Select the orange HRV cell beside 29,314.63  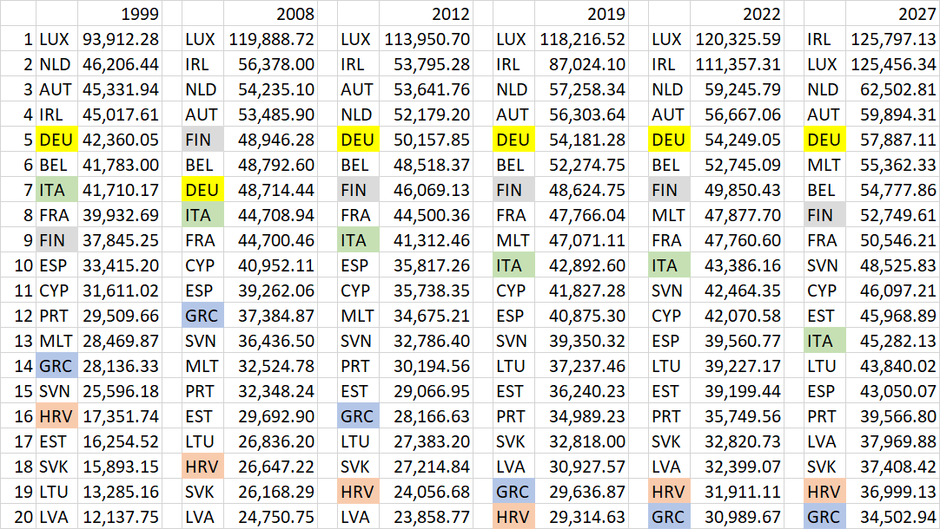coord(513,517)
